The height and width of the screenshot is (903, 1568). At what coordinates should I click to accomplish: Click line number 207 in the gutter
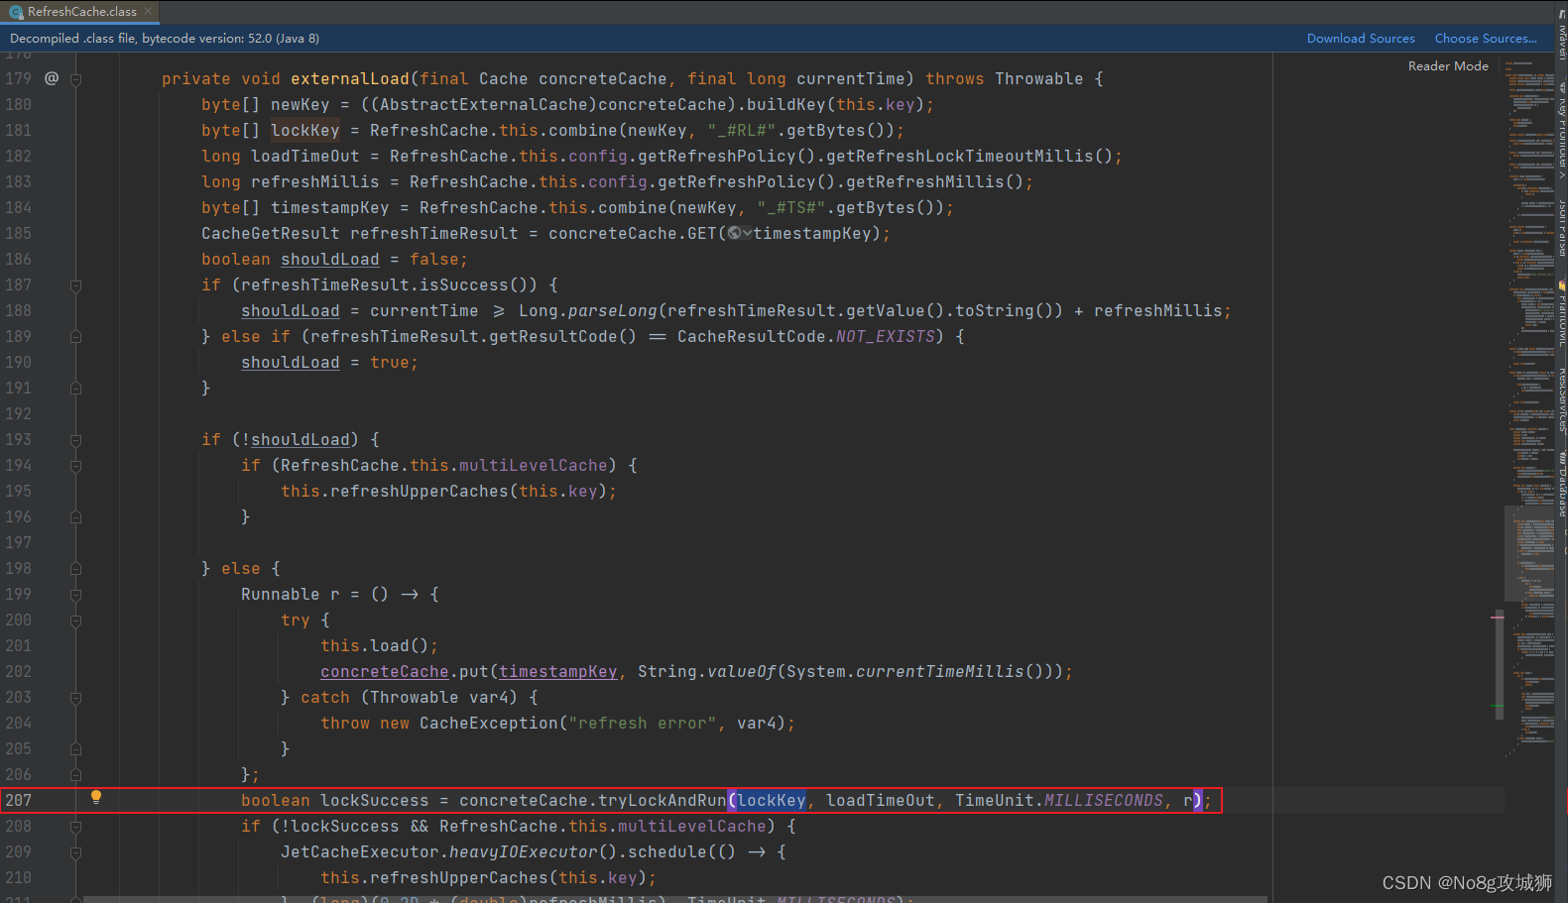[18, 800]
